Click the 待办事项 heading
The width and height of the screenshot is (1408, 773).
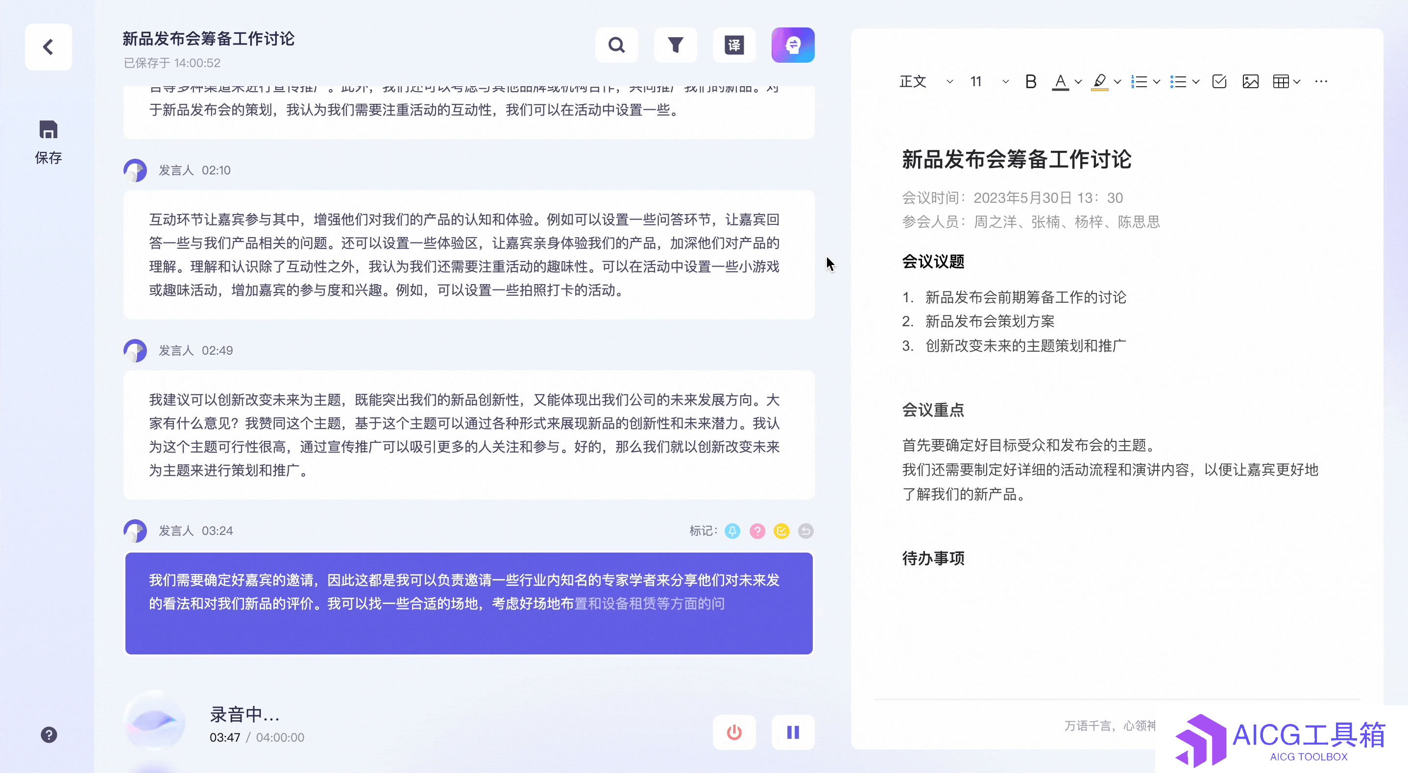click(x=933, y=559)
